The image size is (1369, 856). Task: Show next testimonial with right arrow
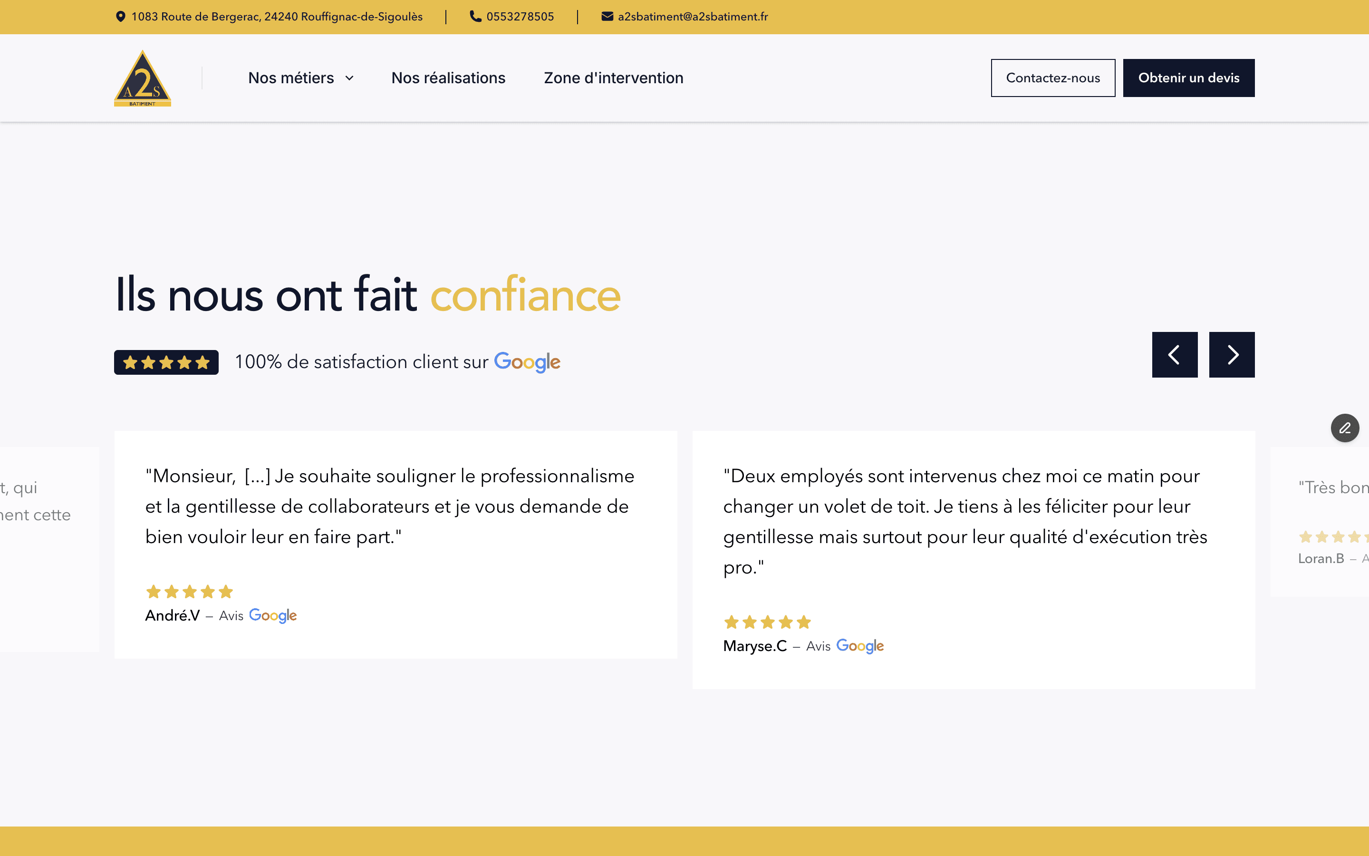pos(1232,355)
